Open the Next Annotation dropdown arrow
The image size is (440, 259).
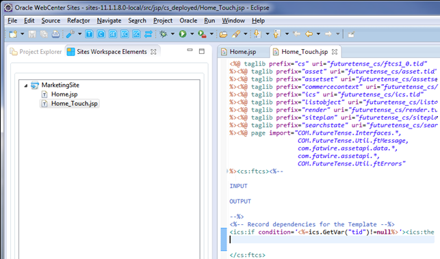point(268,34)
